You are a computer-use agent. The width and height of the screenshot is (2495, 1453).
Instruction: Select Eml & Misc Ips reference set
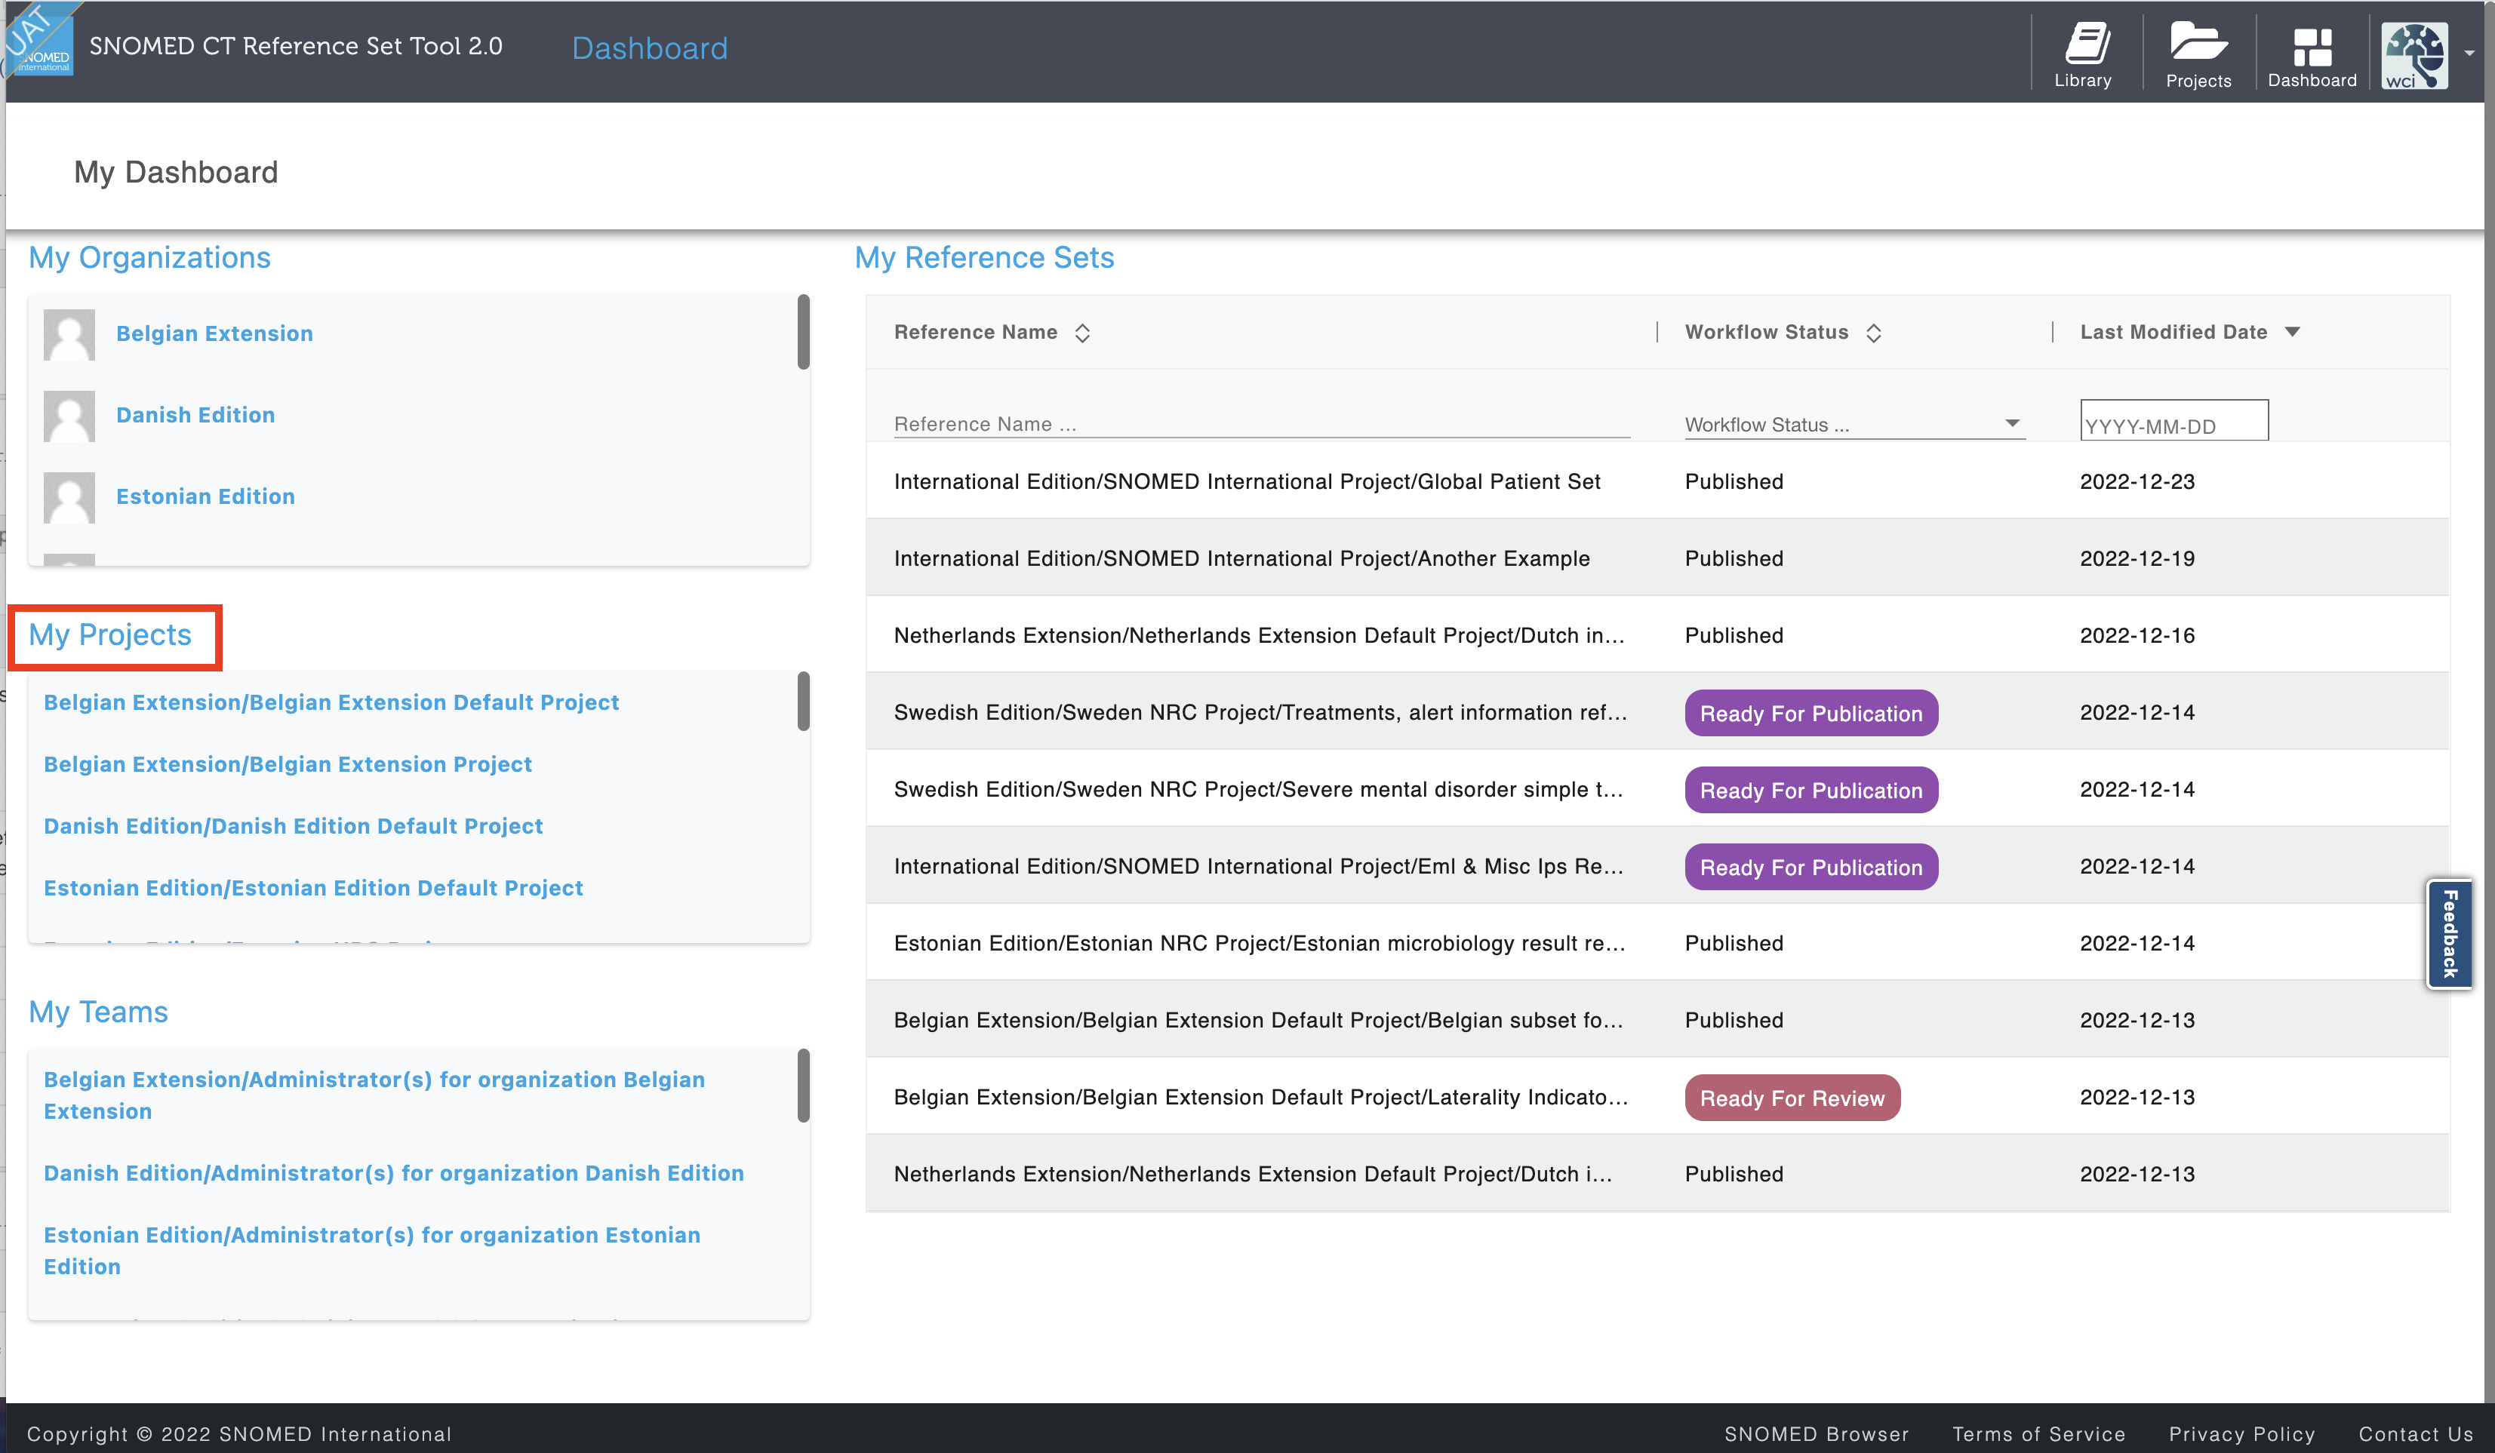[x=1657, y=866]
